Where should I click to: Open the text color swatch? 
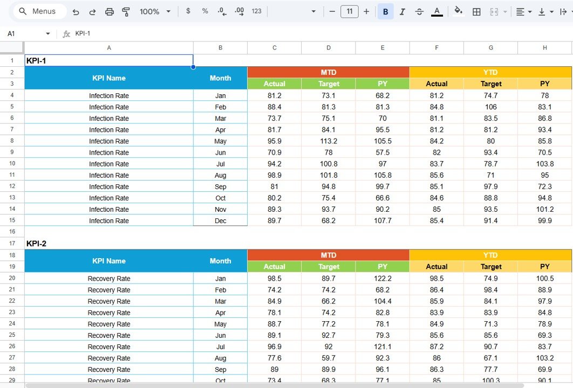coord(437,11)
